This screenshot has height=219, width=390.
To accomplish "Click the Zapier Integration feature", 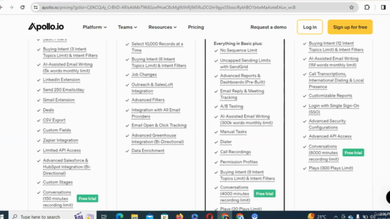I will tap(60, 141).
